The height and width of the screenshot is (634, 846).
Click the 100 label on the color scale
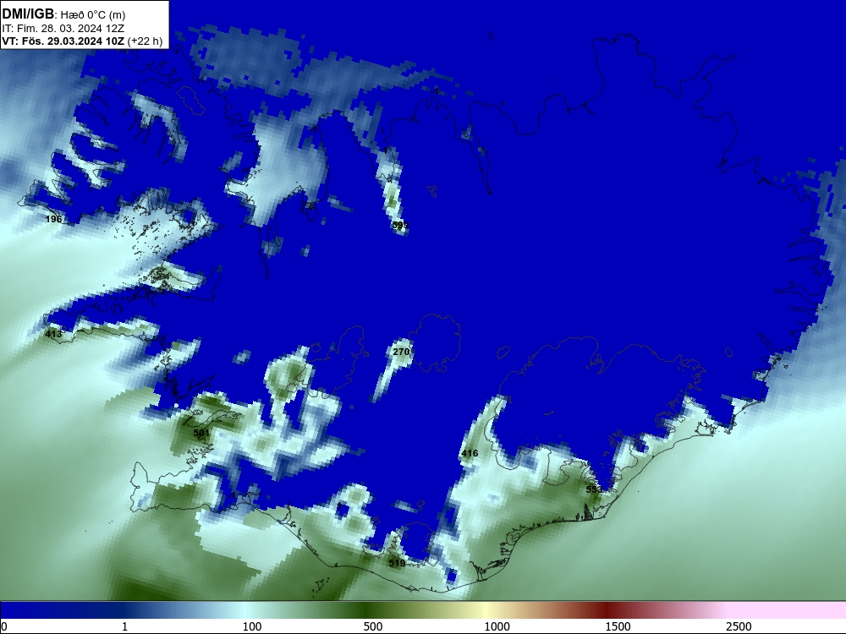pyautogui.click(x=252, y=626)
